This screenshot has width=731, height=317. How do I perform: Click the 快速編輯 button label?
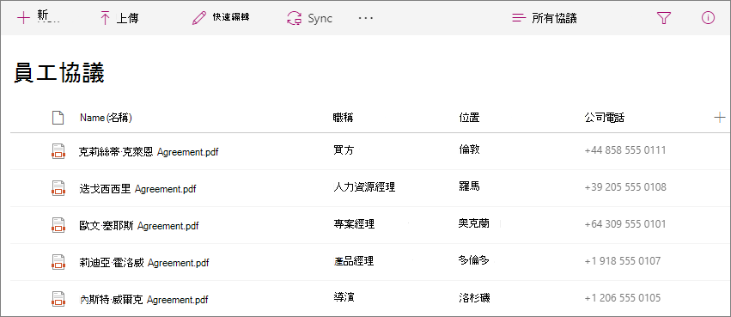point(231,18)
